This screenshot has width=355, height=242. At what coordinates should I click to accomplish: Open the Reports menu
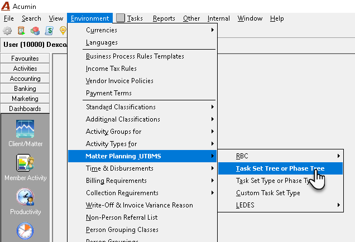coord(164,18)
